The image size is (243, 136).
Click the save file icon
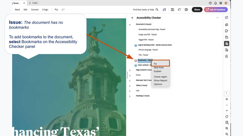(x=172, y=10)
